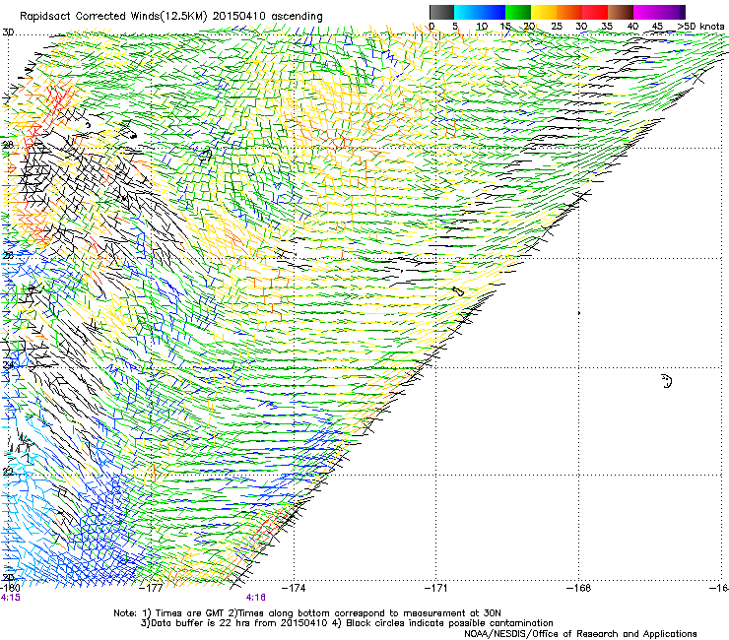Screen dimensions: 729x640
Task: Click the latitude axis label '22'
Action: click(8, 472)
